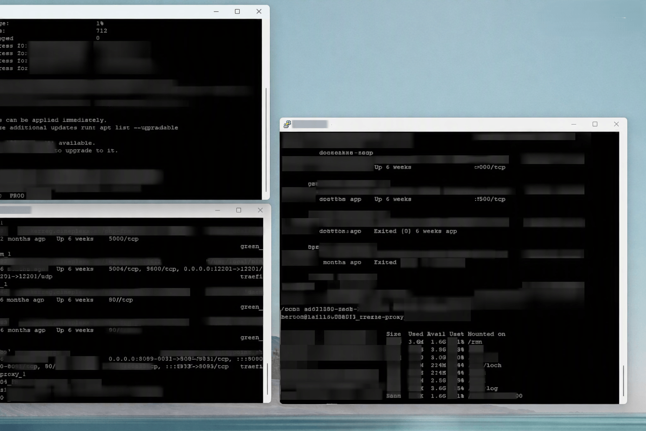Click the scrollbar thumb in top-left terminal
646x431 pixels.
point(266,140)
